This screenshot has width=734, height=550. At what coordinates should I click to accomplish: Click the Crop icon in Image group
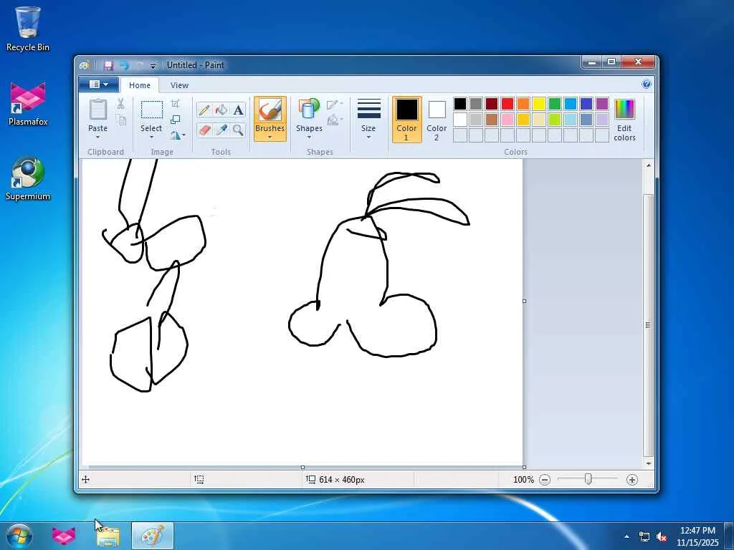pyautogui.click(x=175, y=104)
